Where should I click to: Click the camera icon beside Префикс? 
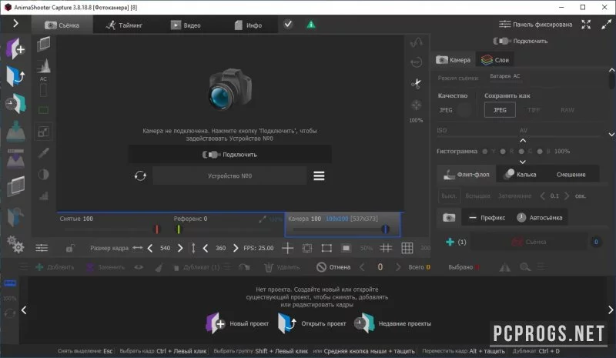[449, 217]
